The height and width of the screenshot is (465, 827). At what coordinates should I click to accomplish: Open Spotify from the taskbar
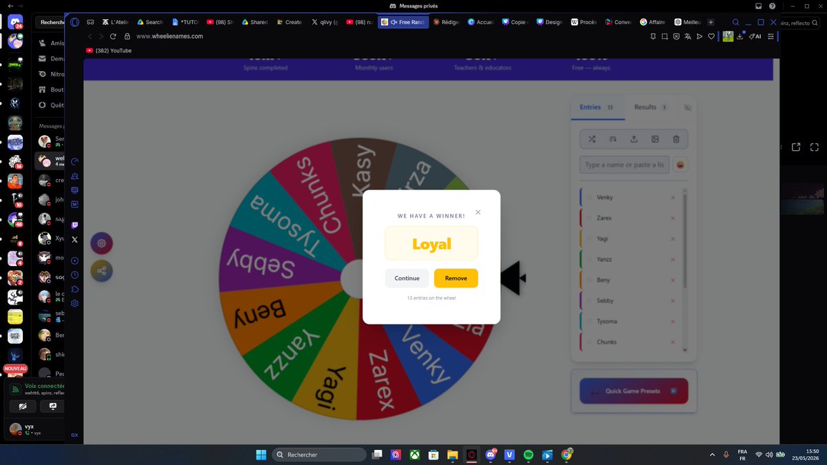point(529,455)
